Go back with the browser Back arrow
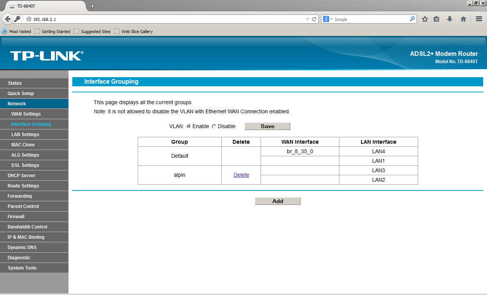Image resolution: width=487 pixels, height=295 pixels. coord(8,19)
